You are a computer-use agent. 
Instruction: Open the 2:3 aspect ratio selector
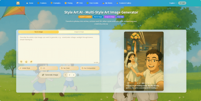(x=48, y=68)
